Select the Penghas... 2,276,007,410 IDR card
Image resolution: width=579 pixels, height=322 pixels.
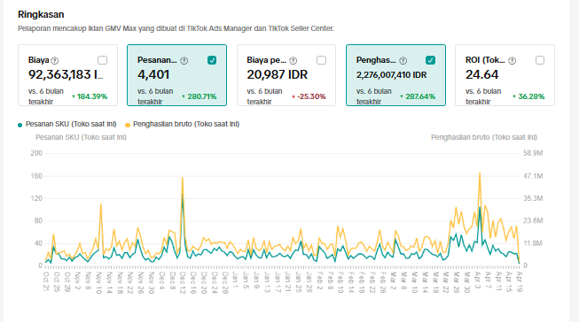tap(395, 75)
